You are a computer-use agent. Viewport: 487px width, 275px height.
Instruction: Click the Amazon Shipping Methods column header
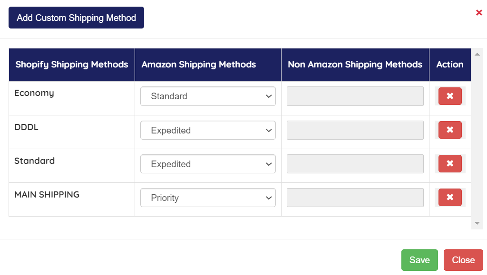[x=199, y=65]
